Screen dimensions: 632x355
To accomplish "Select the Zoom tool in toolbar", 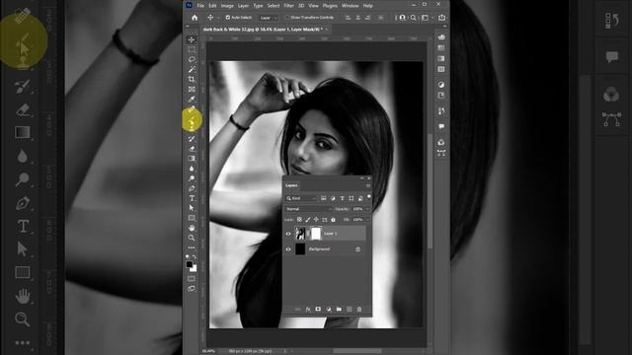I will point(192,238).
